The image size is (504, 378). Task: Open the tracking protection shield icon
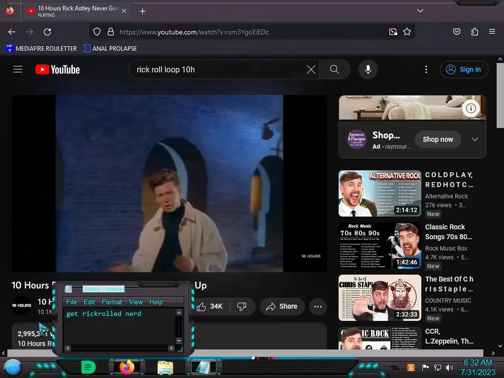[97, 32]
